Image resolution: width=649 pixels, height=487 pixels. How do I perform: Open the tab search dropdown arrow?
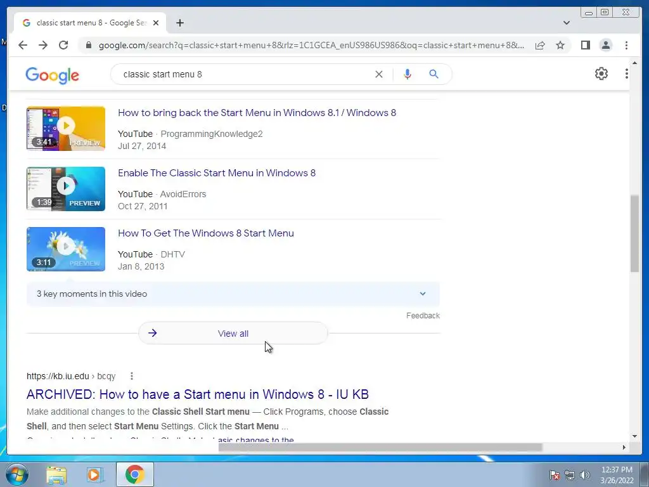[x=566, y=23]
